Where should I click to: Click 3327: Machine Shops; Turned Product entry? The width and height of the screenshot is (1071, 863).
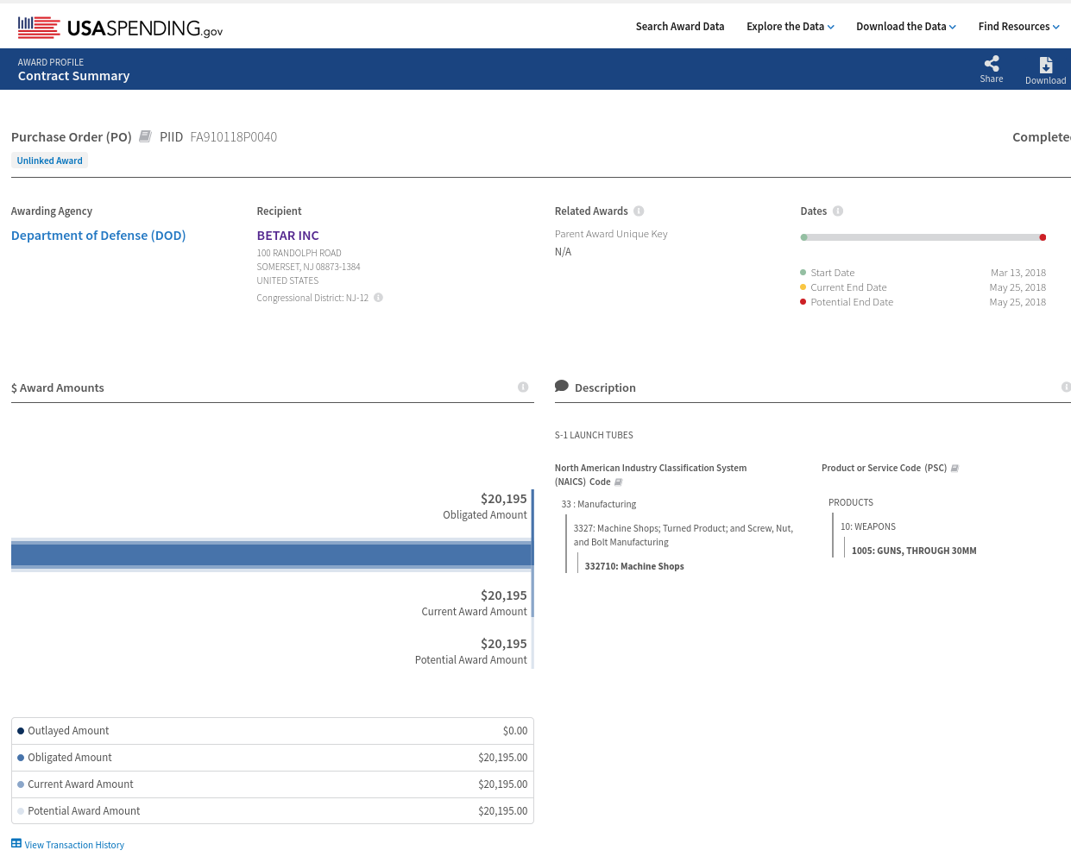(684, 535)
